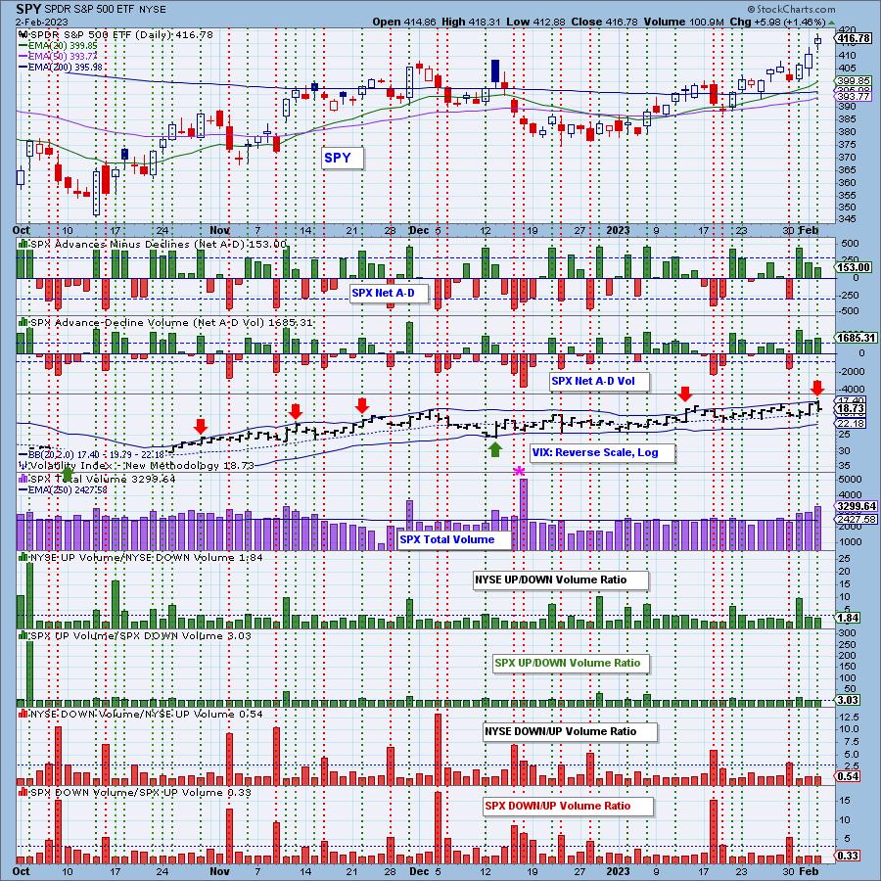Viewport: 881px width, 881px height.
Task: Click the legend icon beside NYSE UP Volume/NYSE DOWN Volume
Action: tap(23, 557)
